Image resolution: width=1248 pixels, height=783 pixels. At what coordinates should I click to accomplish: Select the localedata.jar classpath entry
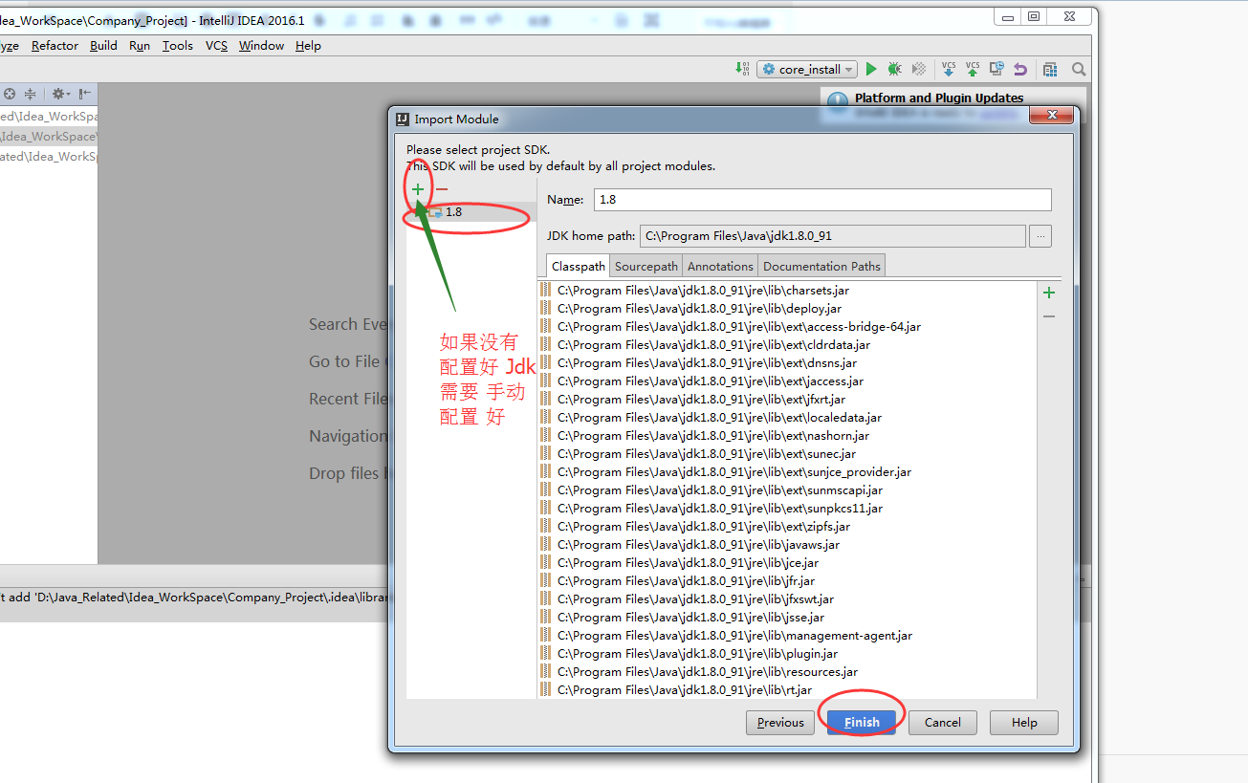point(788,417)
